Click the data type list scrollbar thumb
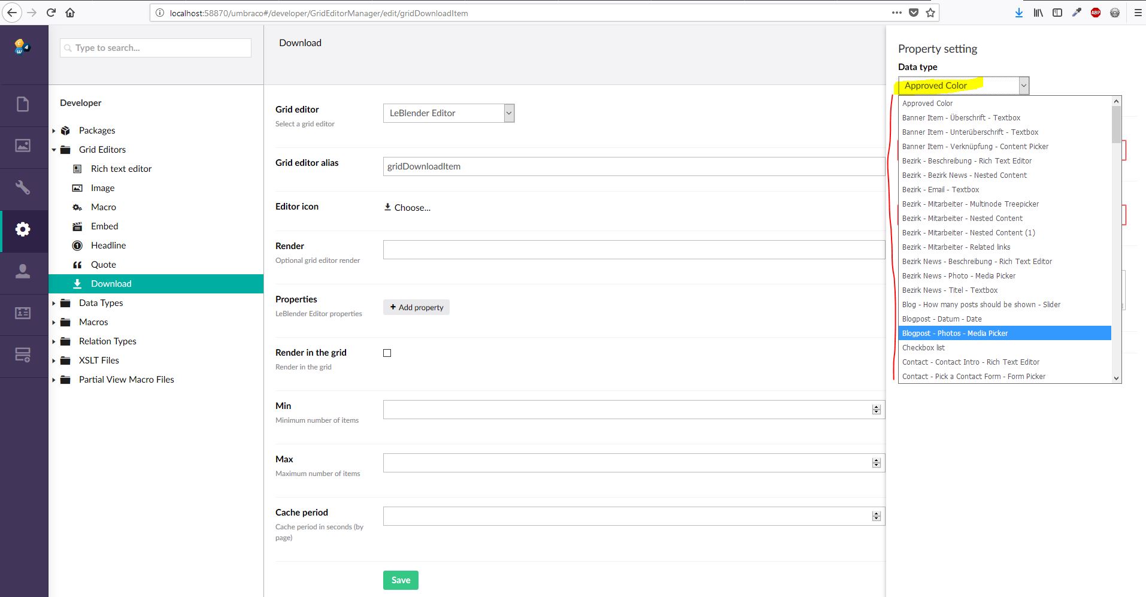This screenshot has width=1146, height=597. point(1116,125)
